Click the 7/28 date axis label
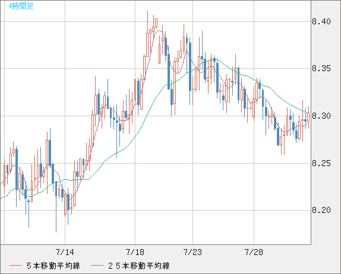This screenshot has width=341, height=274. [x=254, y=252]
